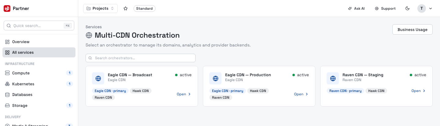Click the Databases cylinder icon
The width and height of the screenshot is (440, 126).
click(7, 95)
